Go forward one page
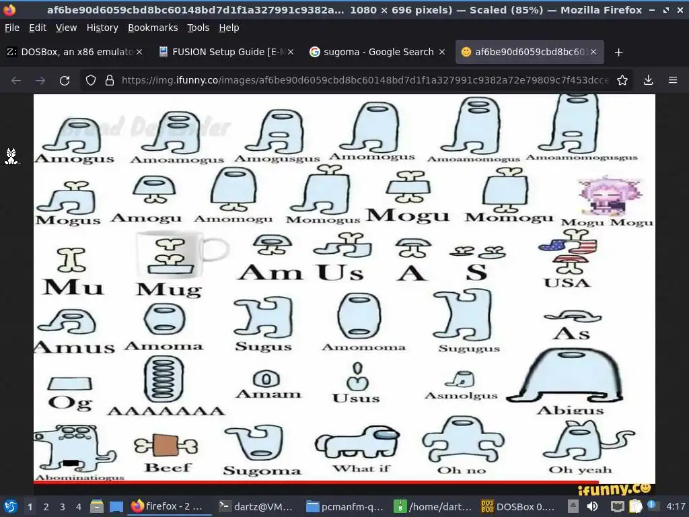Viewport: 689px width, 517px height. [40, 81]
